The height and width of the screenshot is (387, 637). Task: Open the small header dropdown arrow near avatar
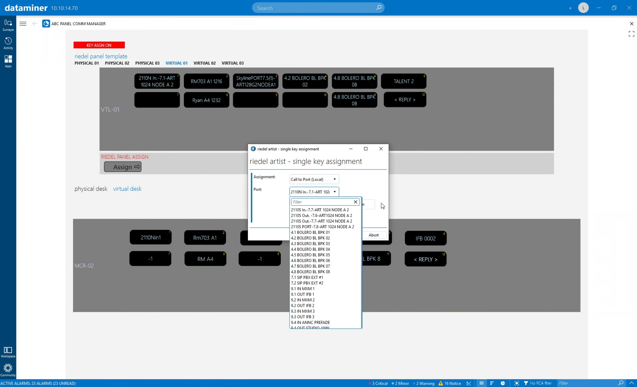(570, 8)
